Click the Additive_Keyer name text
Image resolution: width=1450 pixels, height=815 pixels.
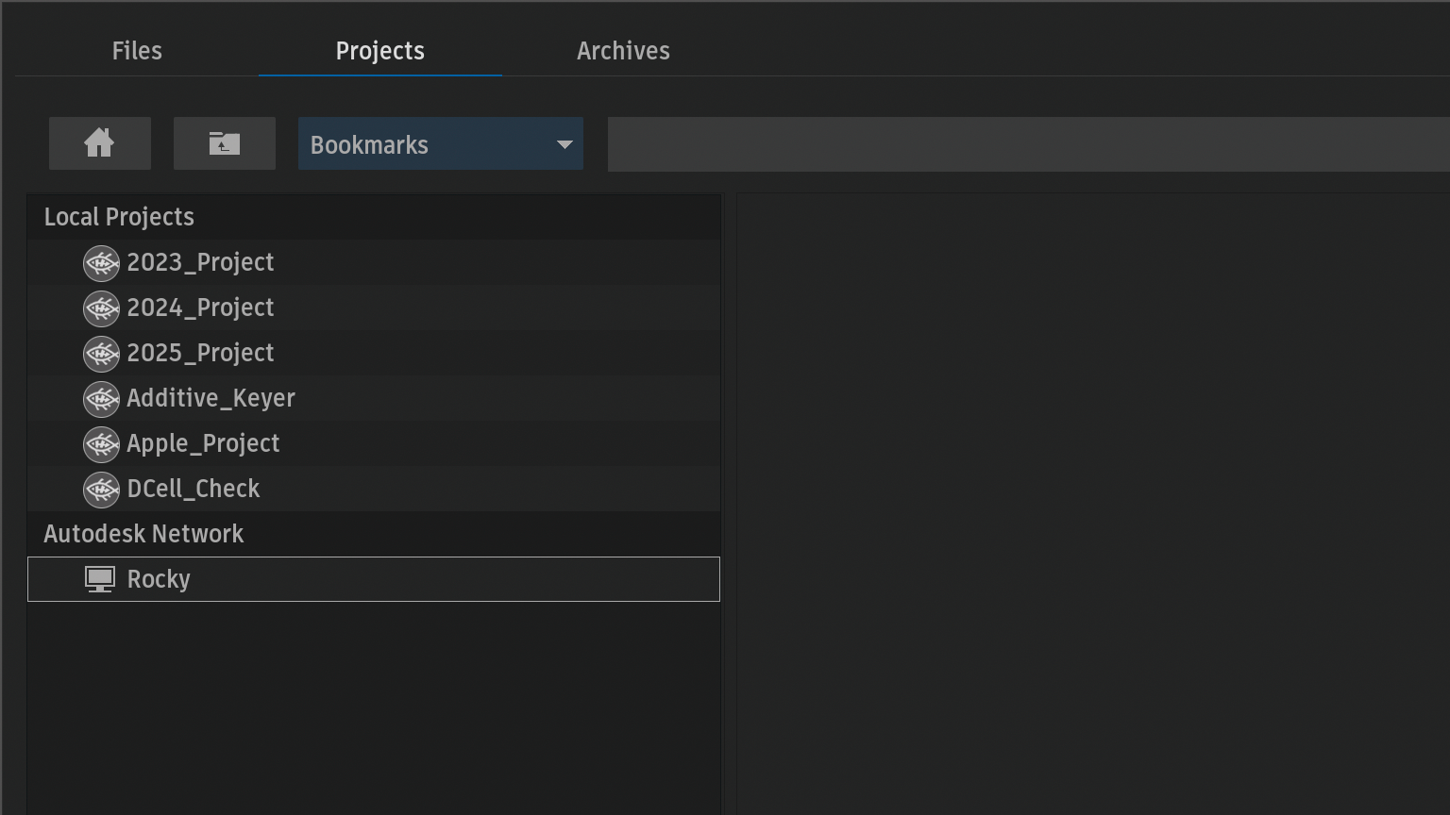click(211, 398)
